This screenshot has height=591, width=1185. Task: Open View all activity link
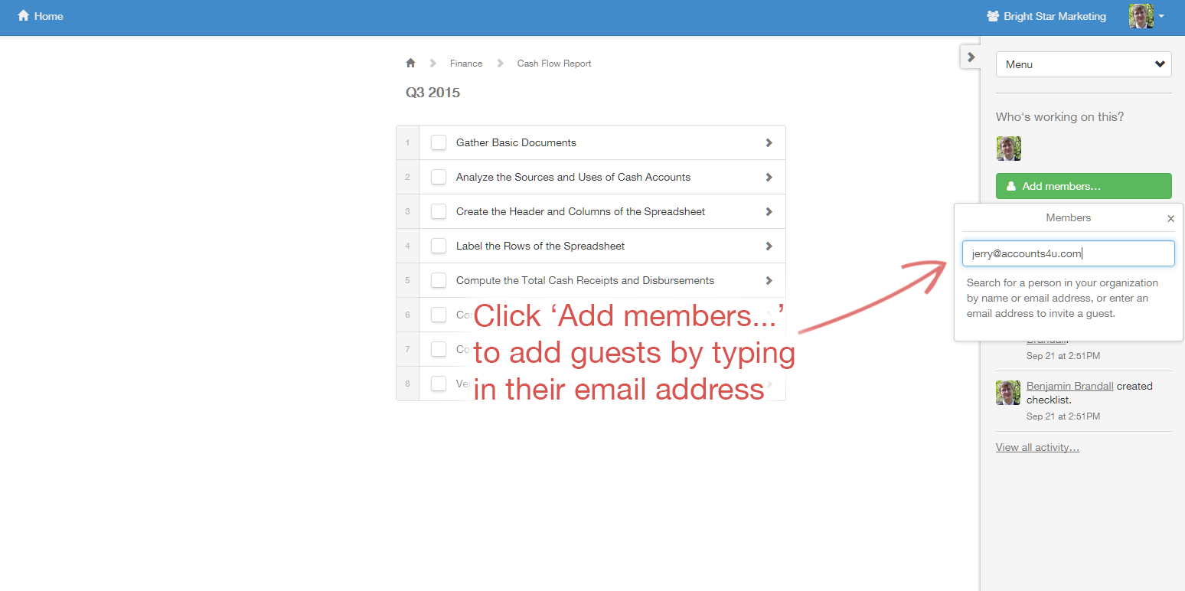[1037, 447]
